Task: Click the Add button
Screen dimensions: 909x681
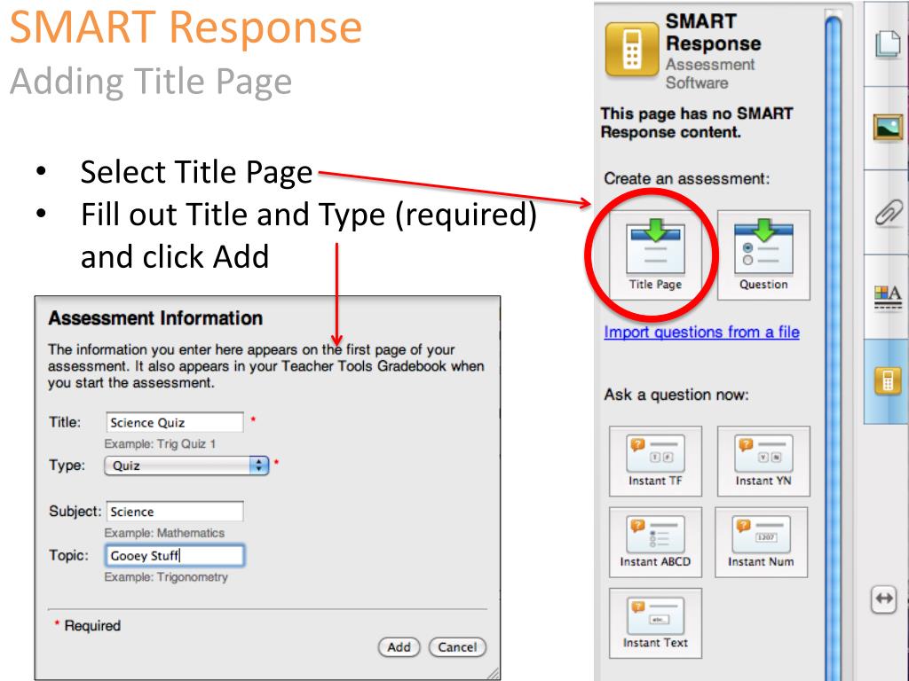Action: [399, 646]
